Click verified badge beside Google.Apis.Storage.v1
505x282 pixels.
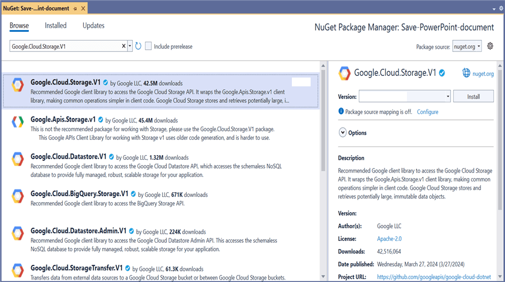(100, 120)
